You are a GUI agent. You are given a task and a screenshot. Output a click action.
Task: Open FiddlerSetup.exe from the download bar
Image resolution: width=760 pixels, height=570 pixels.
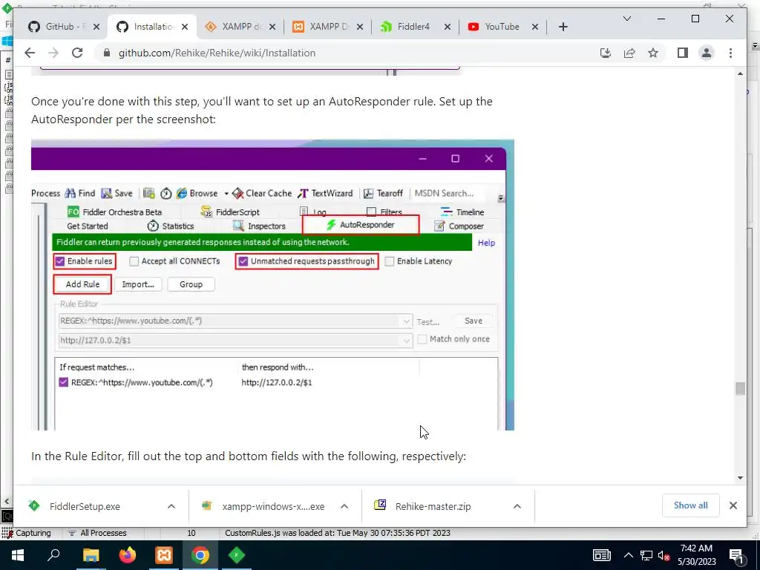click(x=85, y=506)
